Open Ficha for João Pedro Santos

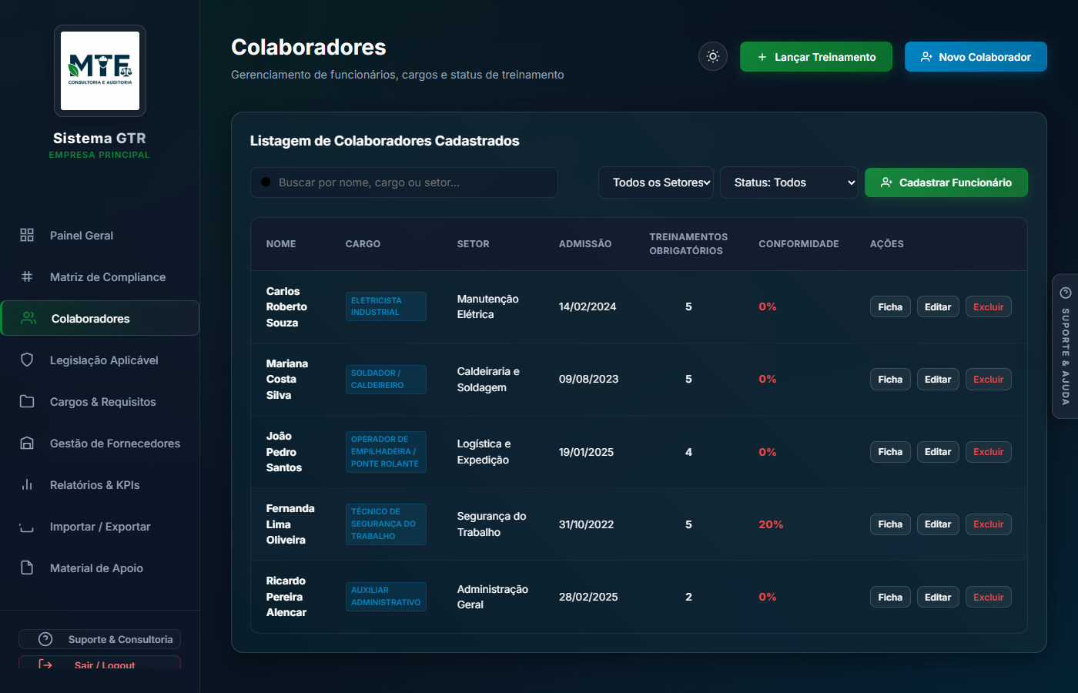pyautogui.click(x=890, y=452)
